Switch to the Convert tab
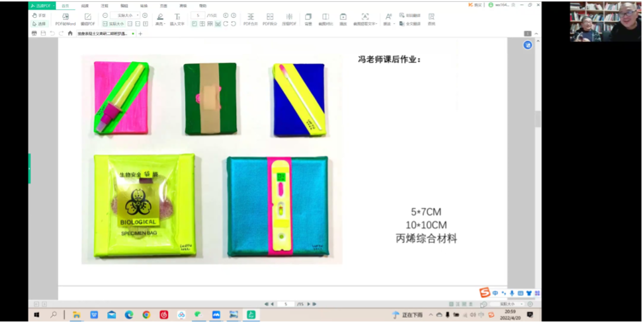 tap(144, 6)
